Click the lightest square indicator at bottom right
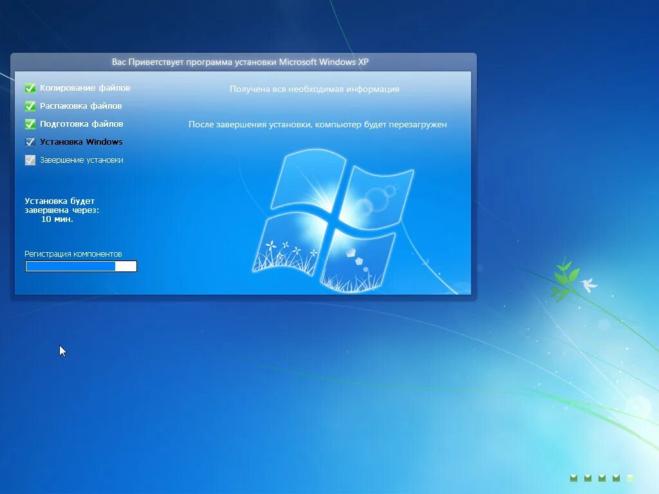The width and height of the screenshot is (659, 494). click(631, 478)
